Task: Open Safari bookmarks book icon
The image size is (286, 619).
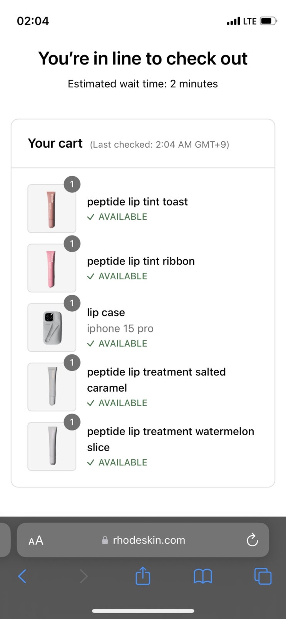Action: pos(203,576)
